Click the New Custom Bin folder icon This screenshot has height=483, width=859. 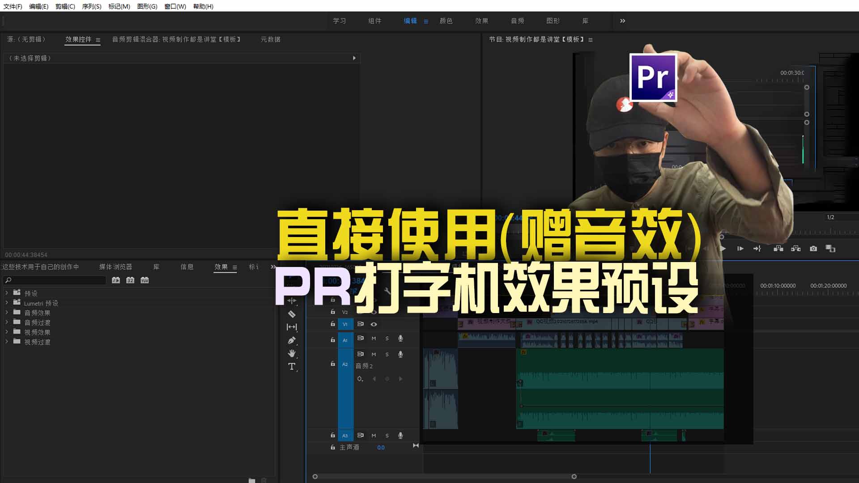252,480
